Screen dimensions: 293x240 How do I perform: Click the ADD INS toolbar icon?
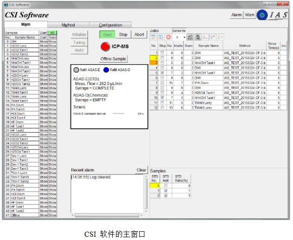(x=190, y=37)
